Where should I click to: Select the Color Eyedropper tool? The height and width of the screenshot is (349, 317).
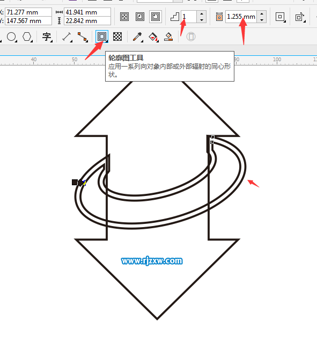tap(137, 37)
